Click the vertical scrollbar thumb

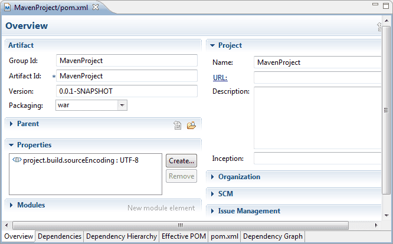click(387, 110)
